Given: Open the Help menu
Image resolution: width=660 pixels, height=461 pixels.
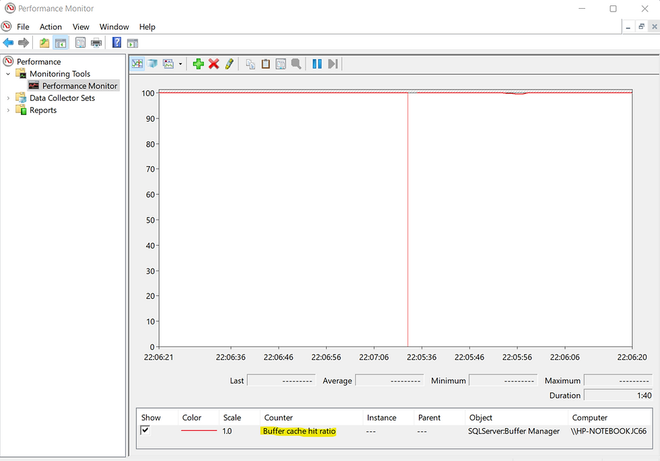Looking at the screenshot, I should [147, 27].
